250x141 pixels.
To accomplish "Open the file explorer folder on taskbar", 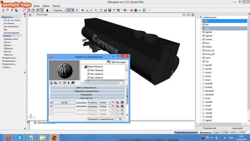I will [x=43, y=137].
